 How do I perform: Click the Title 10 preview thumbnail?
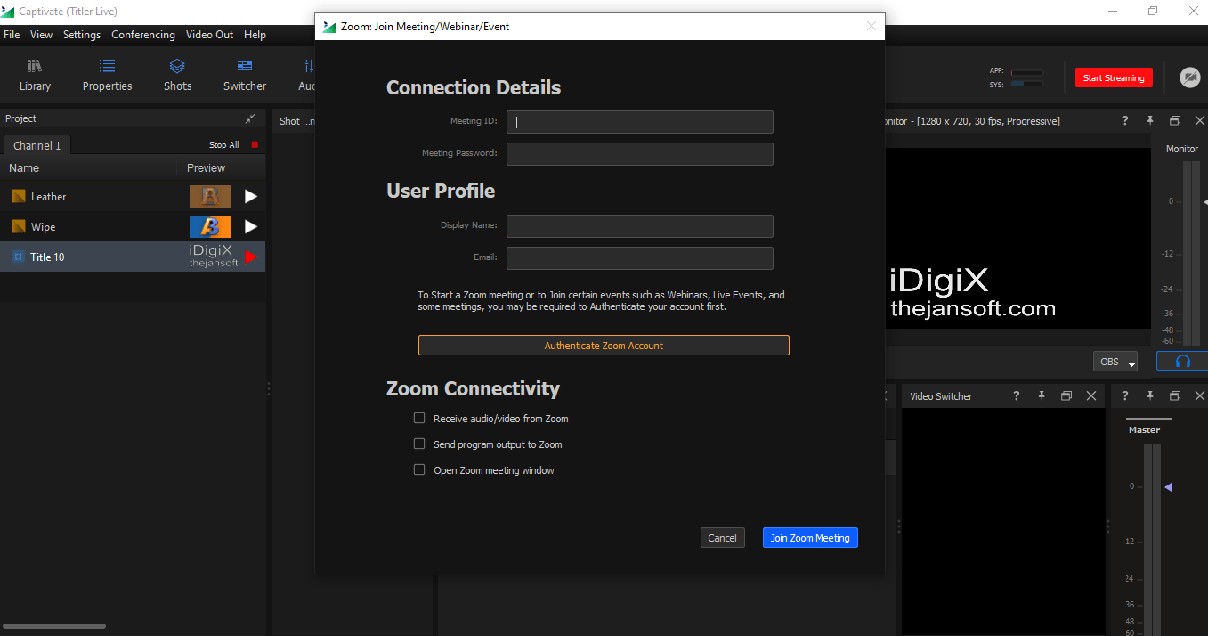(212, 257)
